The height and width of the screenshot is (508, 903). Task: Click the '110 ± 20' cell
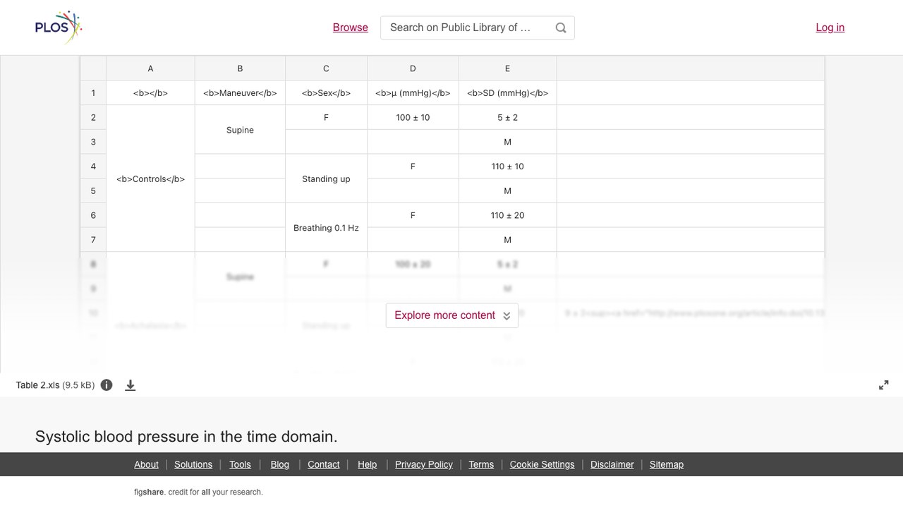coord(507,215)
